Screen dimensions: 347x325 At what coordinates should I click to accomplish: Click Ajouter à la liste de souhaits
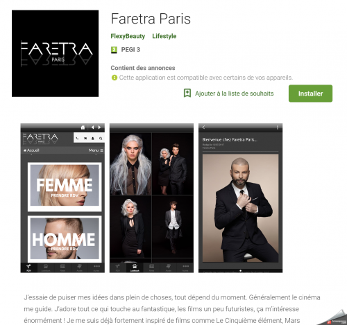click(x=234, y=94)
